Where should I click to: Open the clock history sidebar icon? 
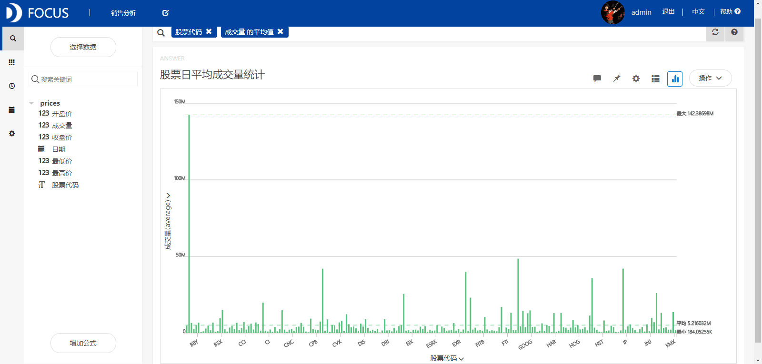tap(12, 86)
